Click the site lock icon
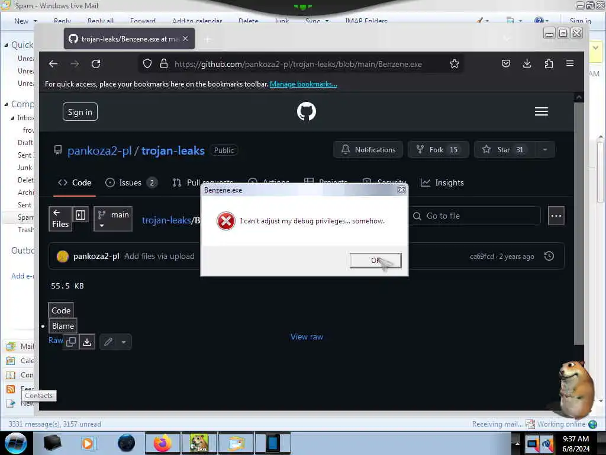 (x=164, y=64)
